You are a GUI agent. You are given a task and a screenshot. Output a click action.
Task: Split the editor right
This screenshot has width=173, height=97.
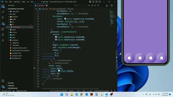tap(112, 5)
